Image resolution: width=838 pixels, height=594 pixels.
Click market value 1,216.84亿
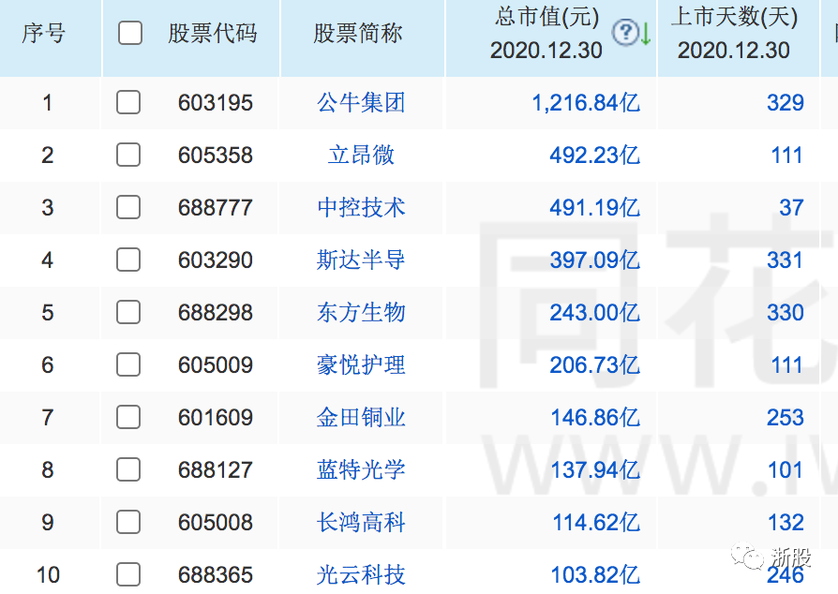(x=586, y=102)
